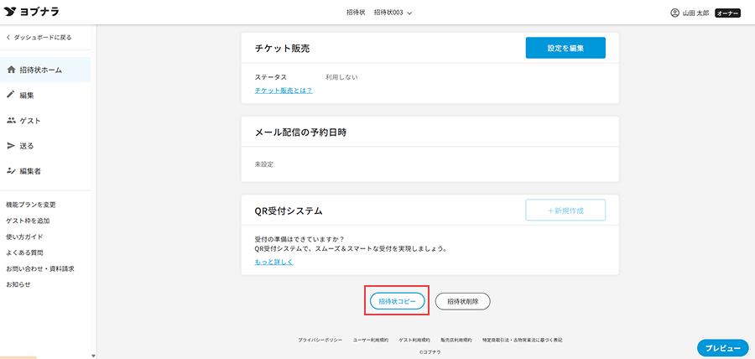Open プライバシーポリシー footer link
This screenshot has height=359, width=755.
coord(320,340)
